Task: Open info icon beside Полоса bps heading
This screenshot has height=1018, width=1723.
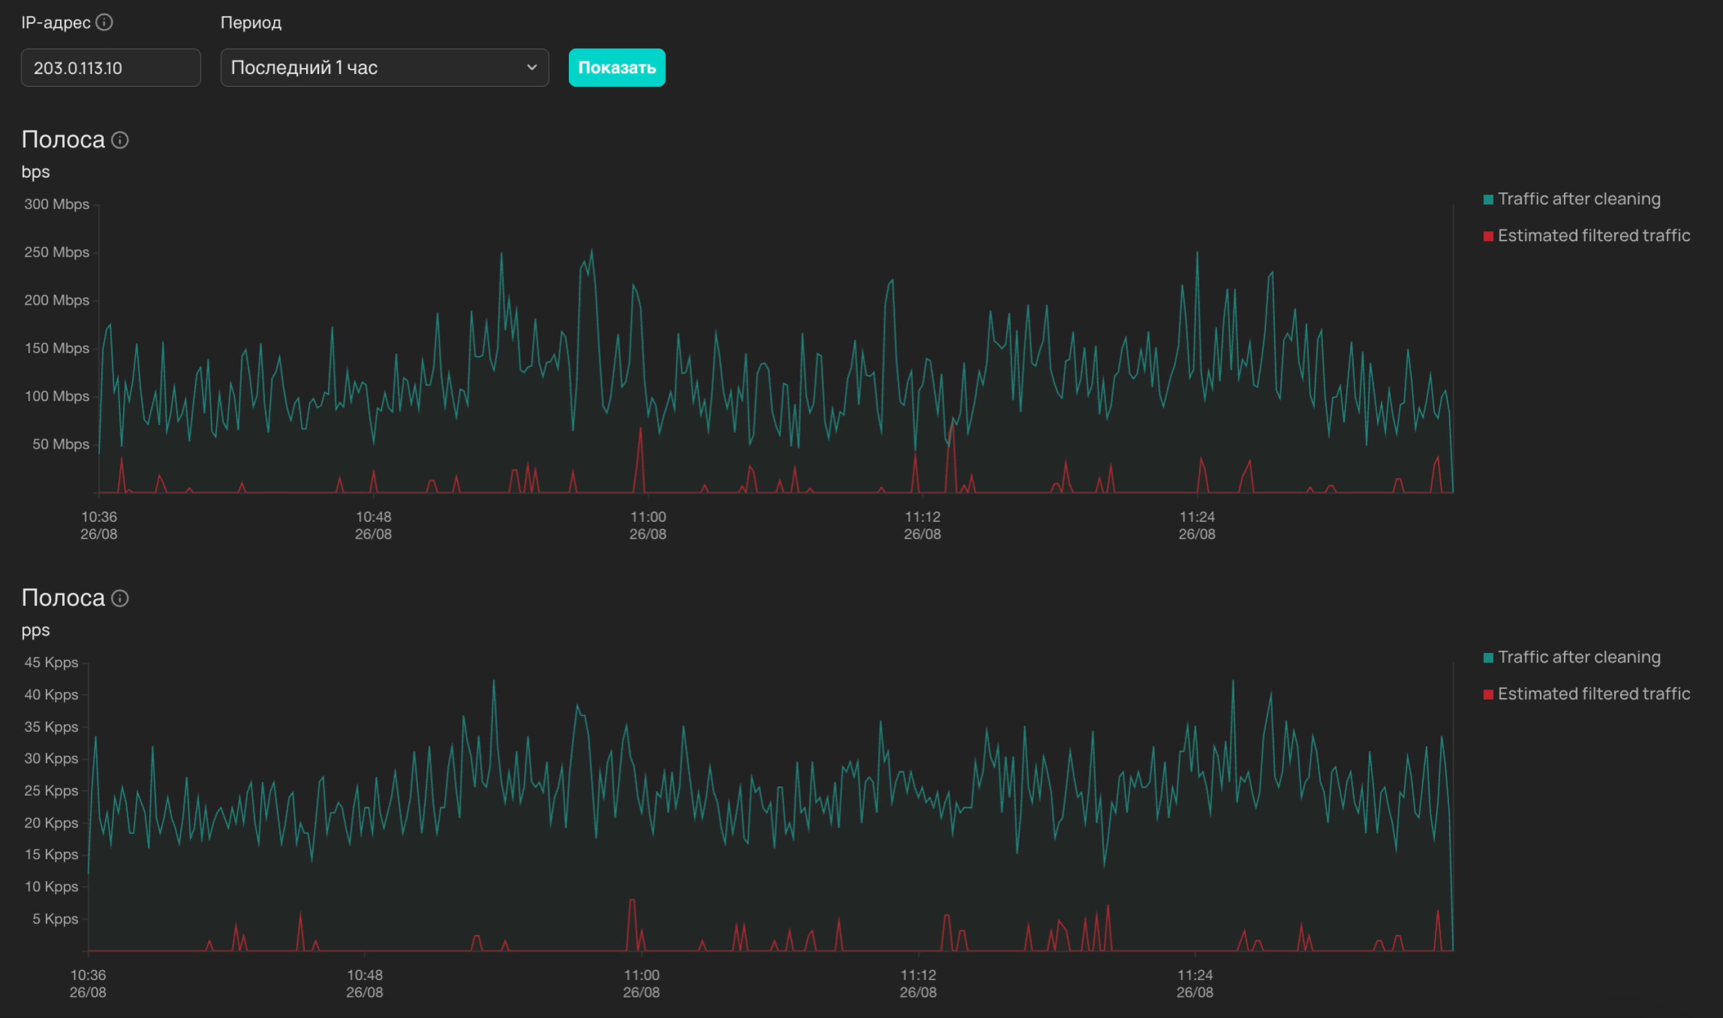Action: [120, 140]
